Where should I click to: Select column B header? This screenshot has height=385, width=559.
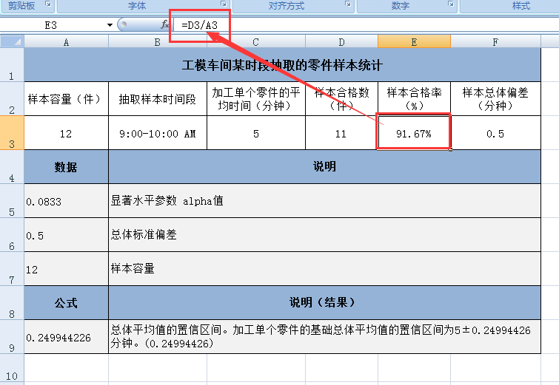pos(158,42)
